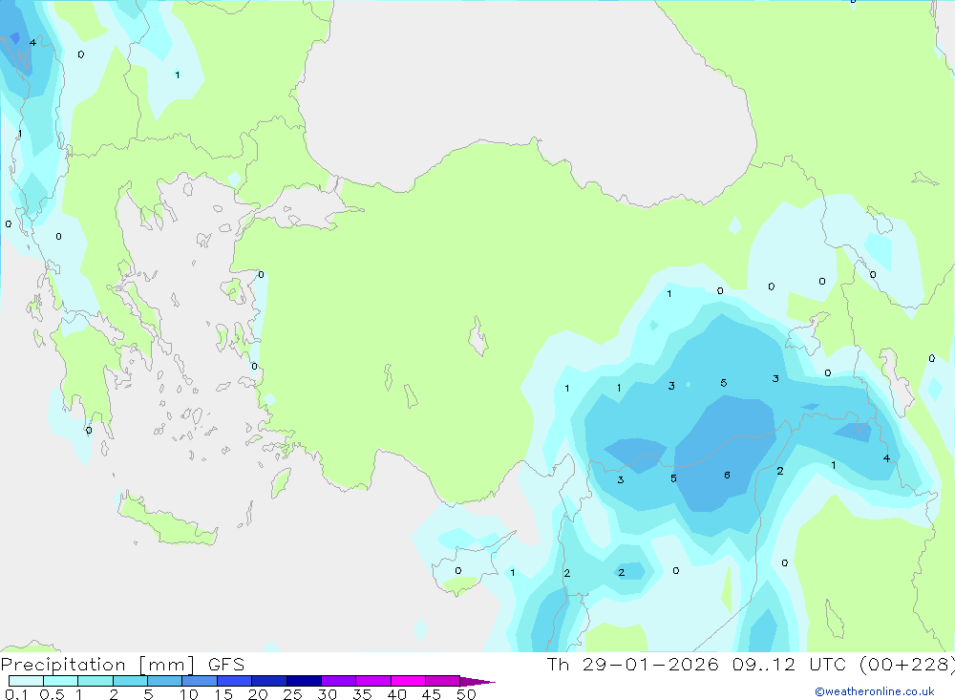Click legend scale number '35'
The image size is (955, 700).
click(362, 694)
